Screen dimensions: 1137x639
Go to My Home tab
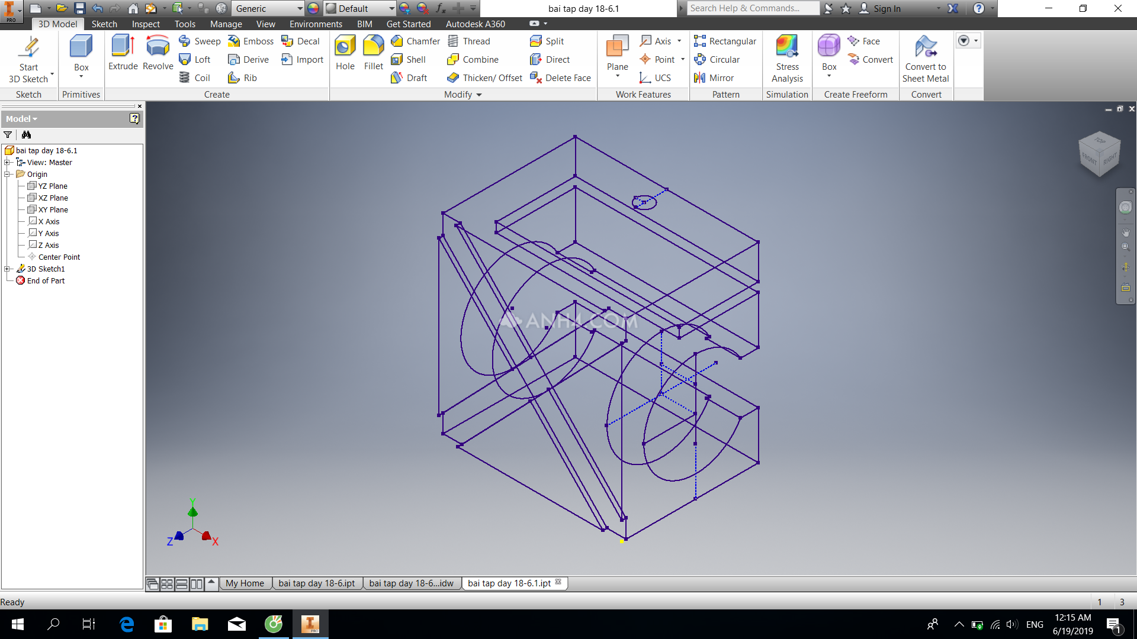click(x=245, y=583)
